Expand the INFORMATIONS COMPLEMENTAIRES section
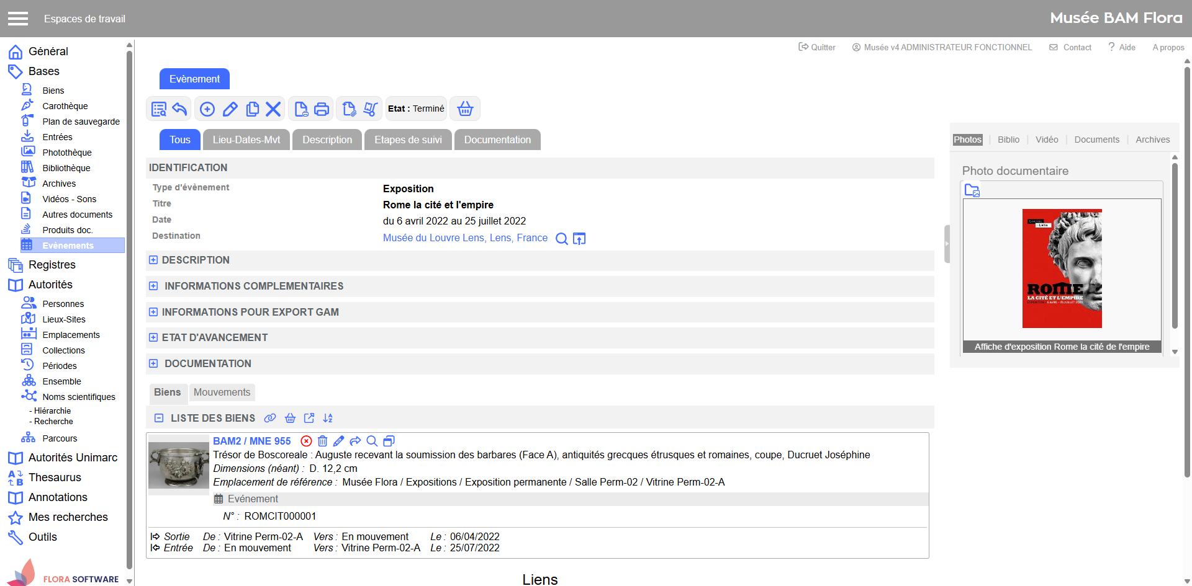1192x586 pixels. click(x=153, y=286)
